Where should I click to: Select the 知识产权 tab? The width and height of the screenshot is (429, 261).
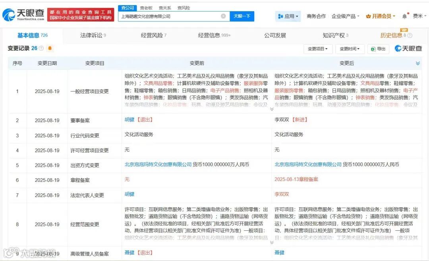click(x=335, y=35)
